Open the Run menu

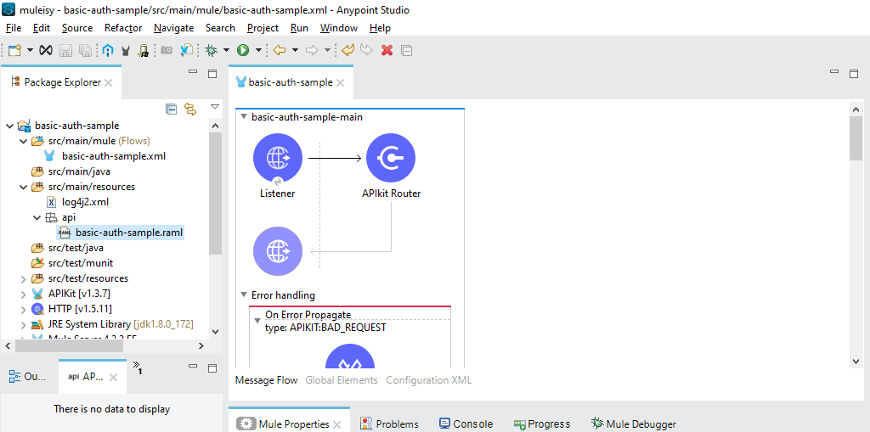click(300, 28)
